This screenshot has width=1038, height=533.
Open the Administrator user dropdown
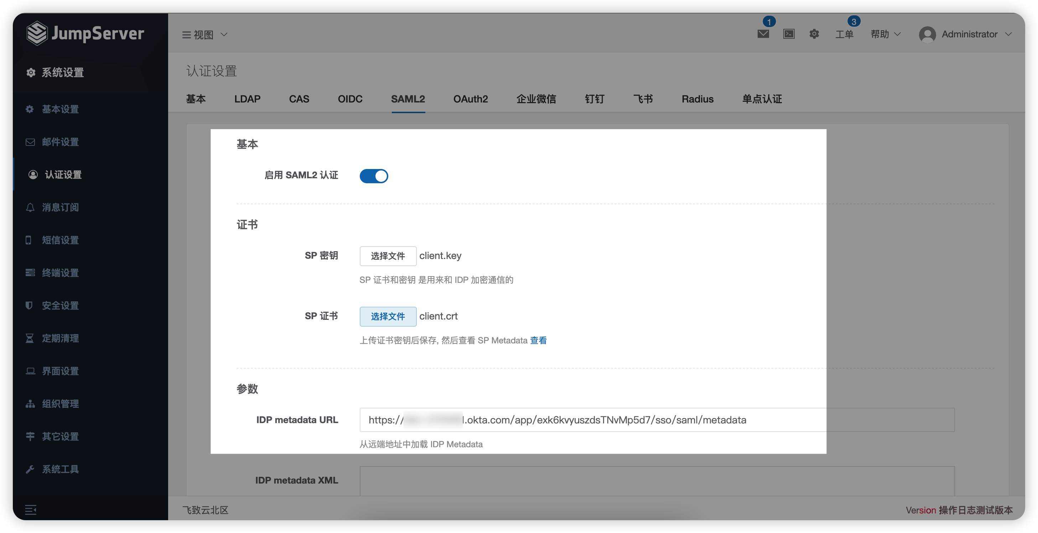[x=965, y=34]
